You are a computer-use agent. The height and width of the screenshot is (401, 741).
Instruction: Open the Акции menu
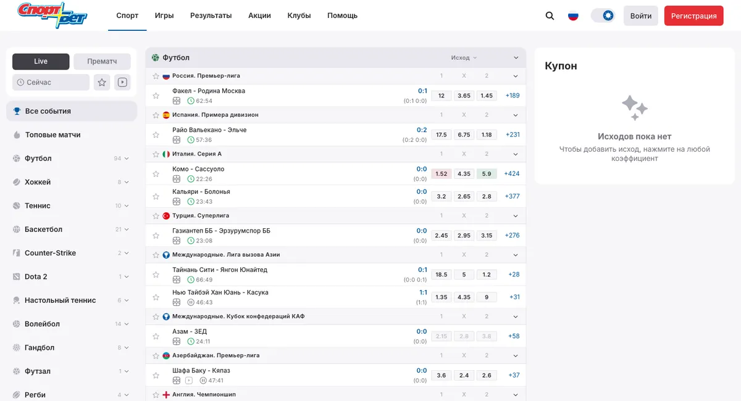click(259, 15)
